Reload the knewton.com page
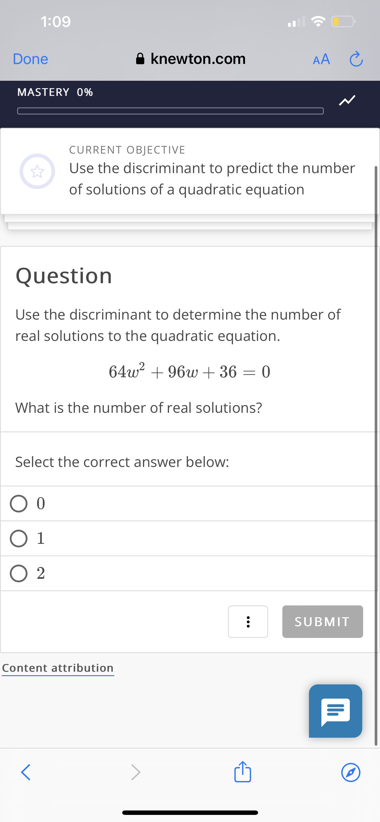380x822 pixels. point(356,59)
